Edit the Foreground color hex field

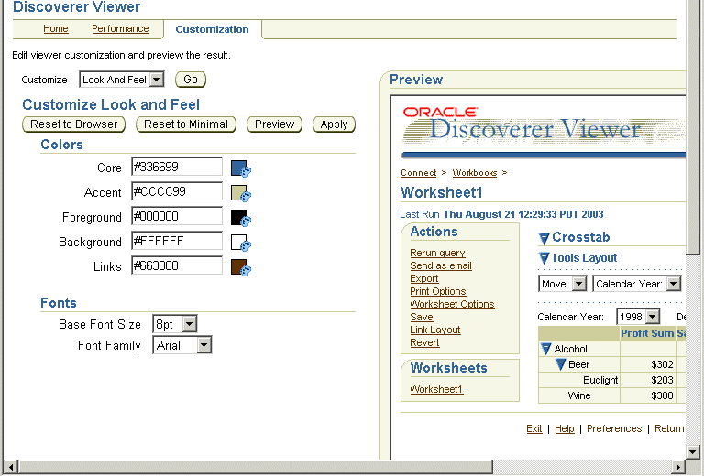click(177, 216)
